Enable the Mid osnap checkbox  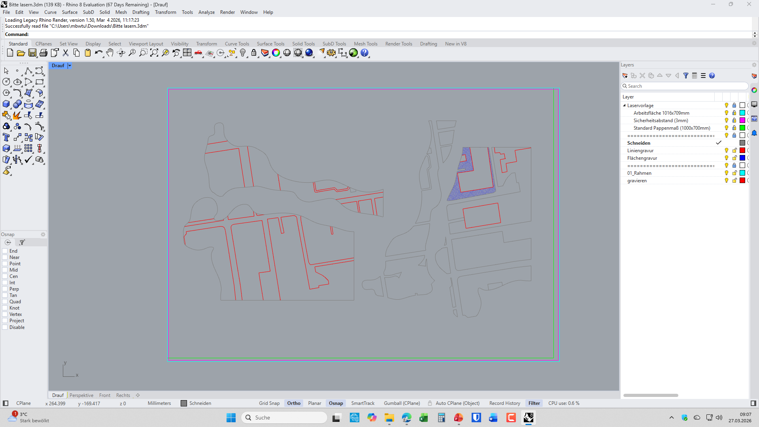point(5,270)
